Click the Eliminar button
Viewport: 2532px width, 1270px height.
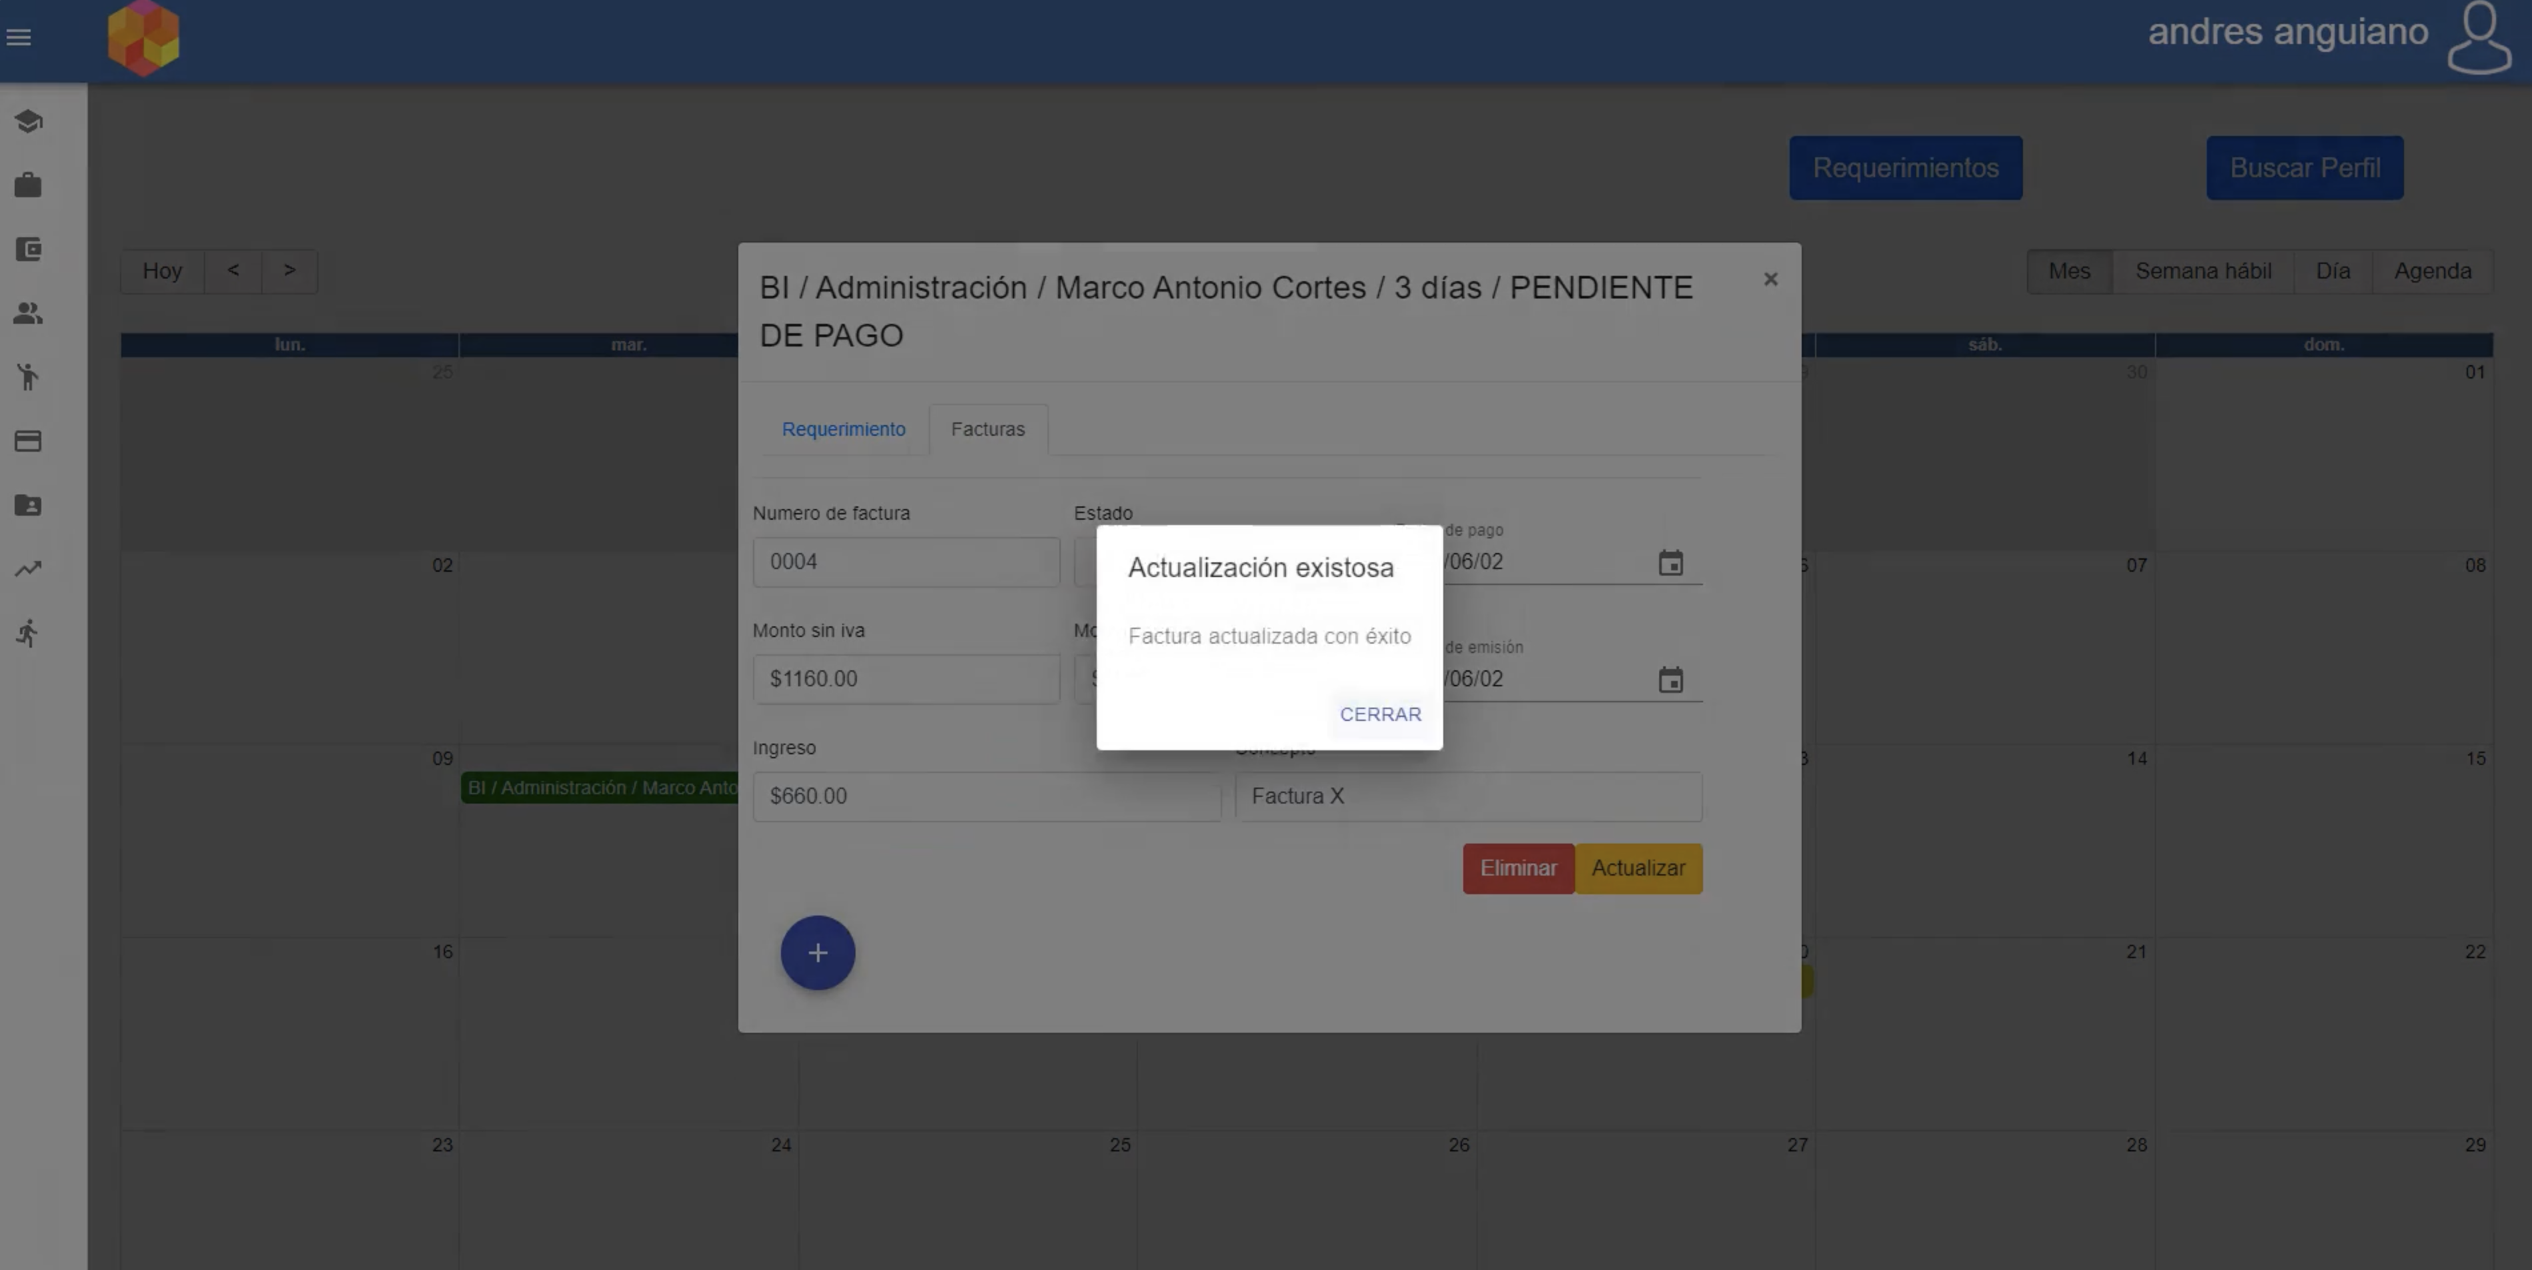[x=1518, y=869]
